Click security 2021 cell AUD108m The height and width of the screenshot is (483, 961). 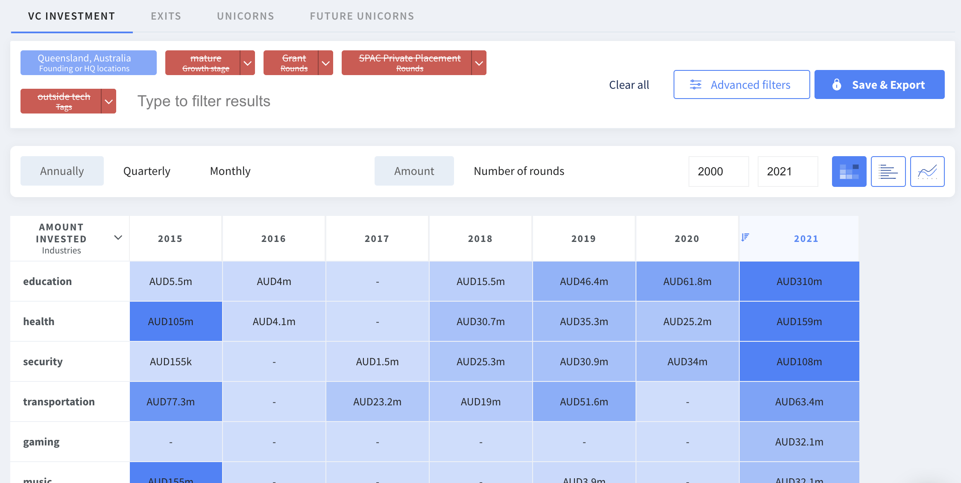pos(799,361)
